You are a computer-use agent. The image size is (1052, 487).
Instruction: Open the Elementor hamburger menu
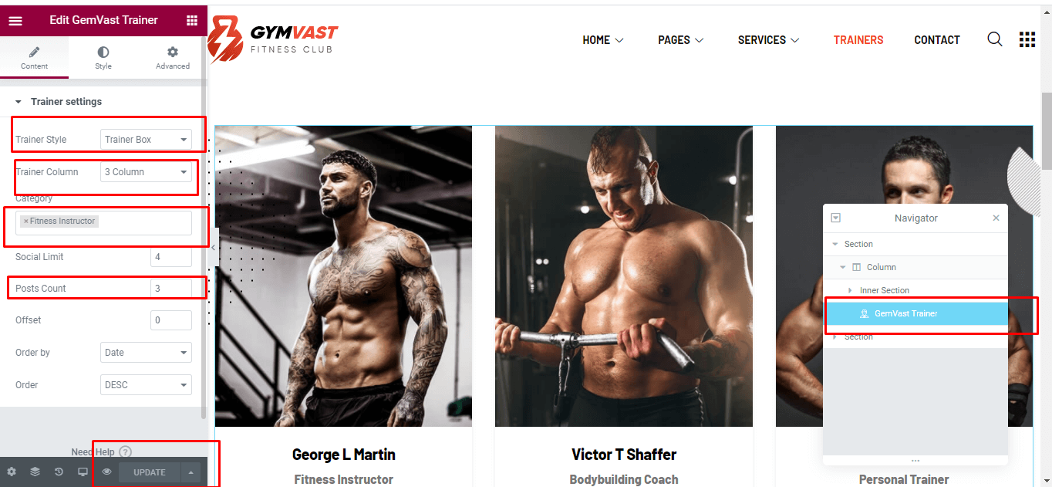[15, 21]
